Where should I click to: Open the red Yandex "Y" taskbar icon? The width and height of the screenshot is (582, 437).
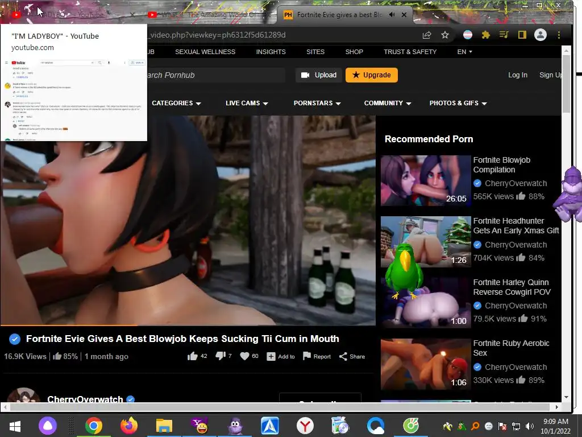point(305,426)
